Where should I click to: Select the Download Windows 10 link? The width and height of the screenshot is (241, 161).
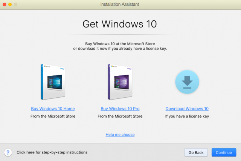[187, 109]
